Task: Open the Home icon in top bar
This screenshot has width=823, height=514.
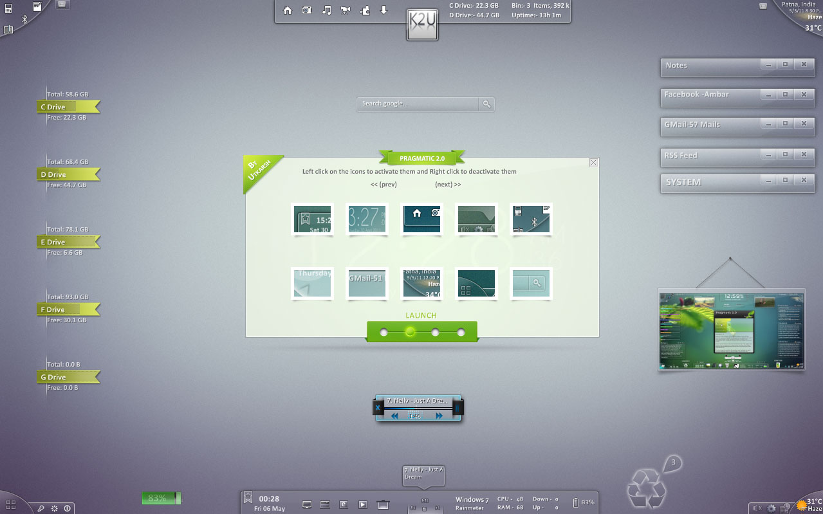Action: click(x=288, y=10)
